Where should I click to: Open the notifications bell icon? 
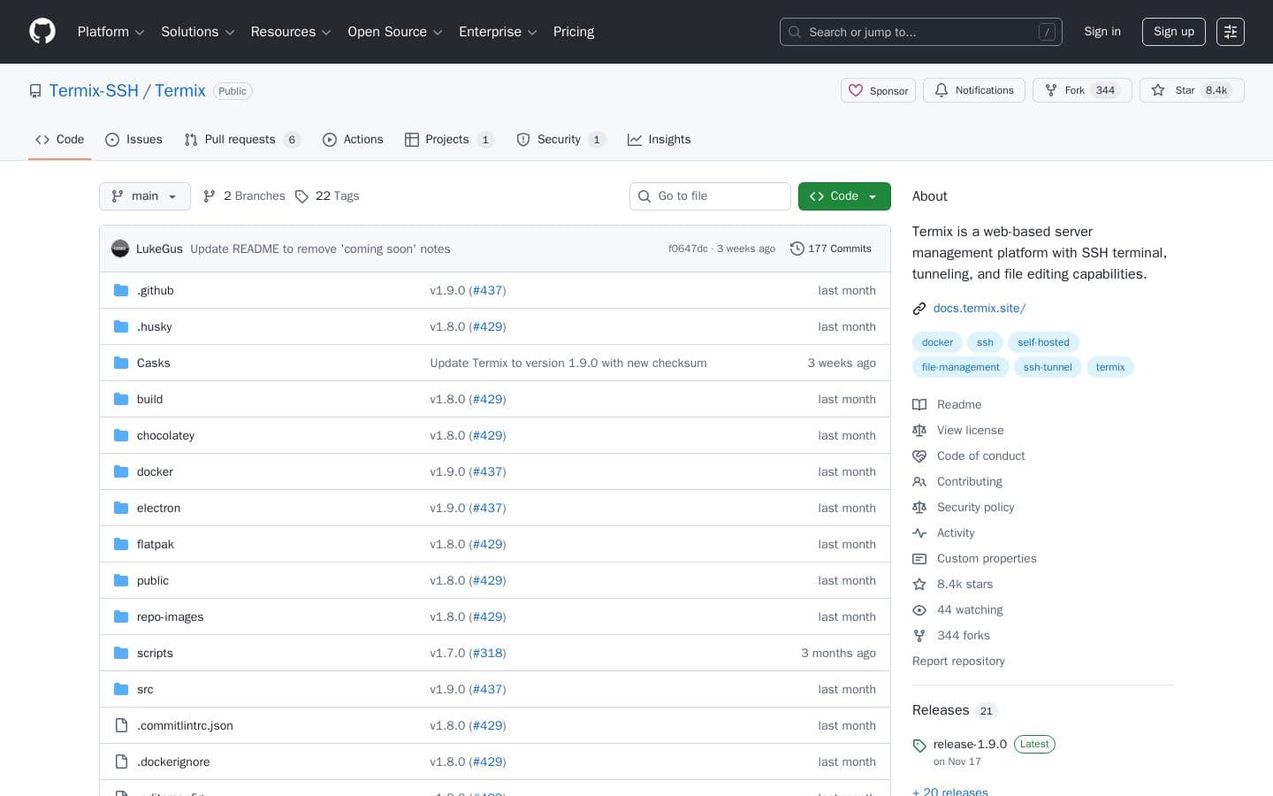941,90
